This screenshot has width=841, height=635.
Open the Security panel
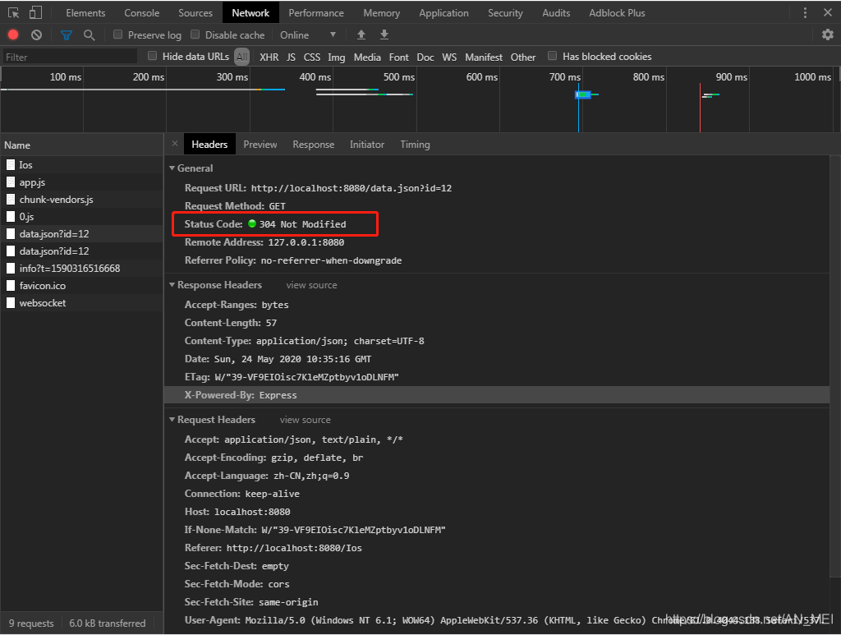point(505,13)
